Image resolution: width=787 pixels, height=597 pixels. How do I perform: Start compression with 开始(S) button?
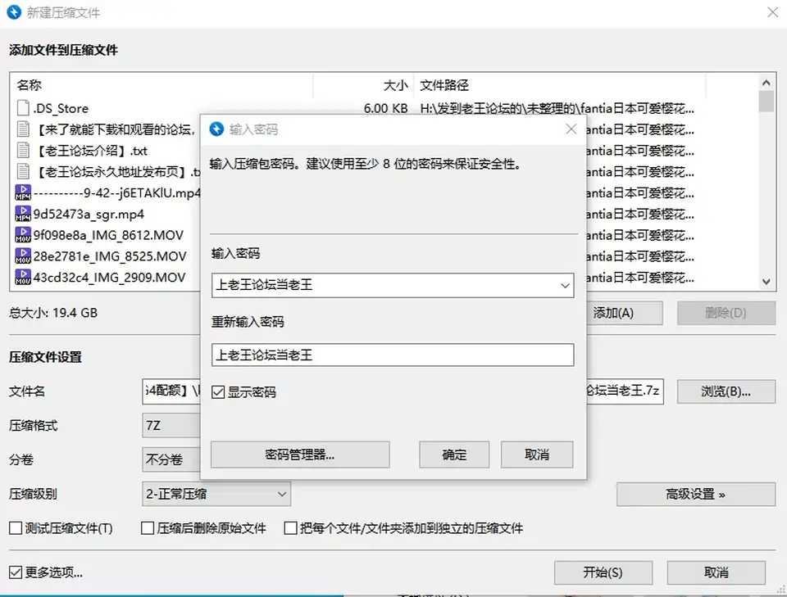pos(603,572)
